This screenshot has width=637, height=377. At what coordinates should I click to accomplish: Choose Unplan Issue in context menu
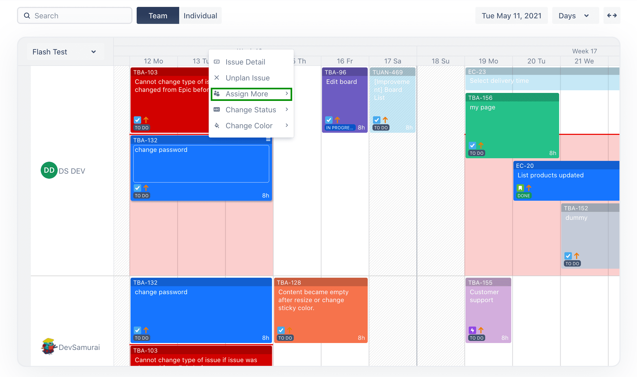(x=251, y=78)
